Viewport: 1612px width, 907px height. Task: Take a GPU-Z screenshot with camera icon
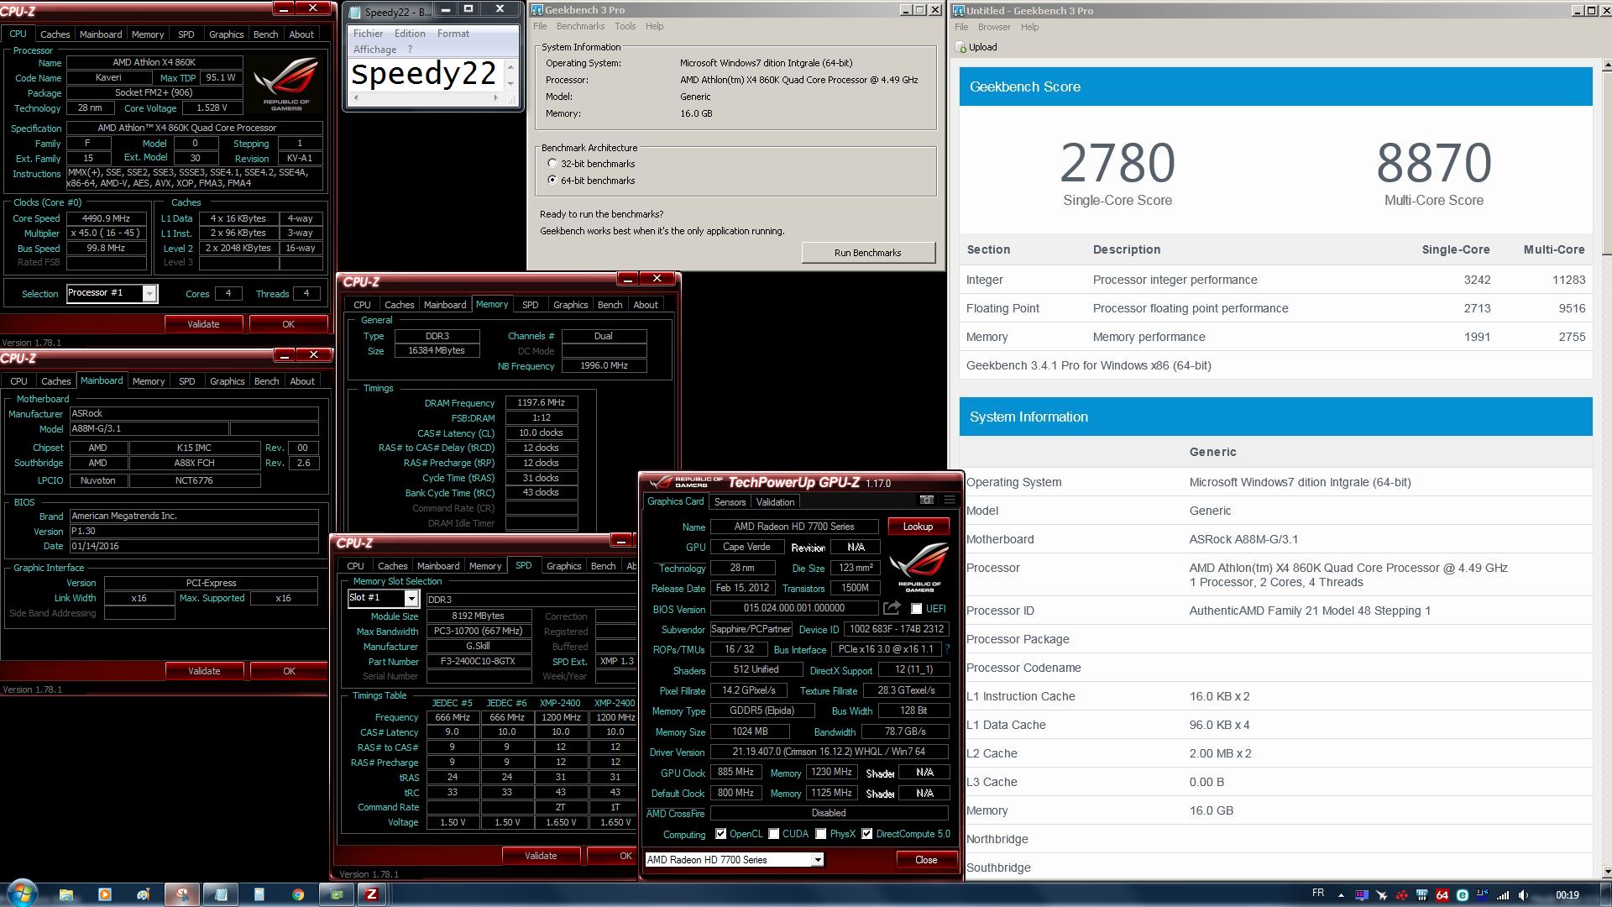[926, 500]
